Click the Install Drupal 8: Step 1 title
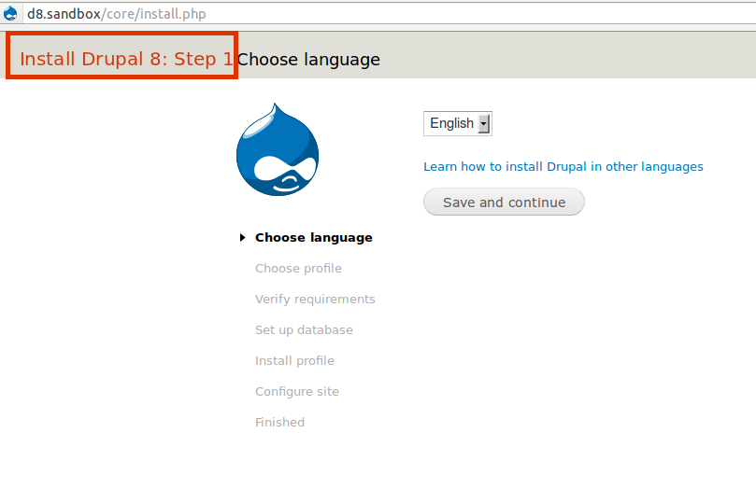Image resolution: width=756 pixels, height=489 pixels. tap(126, 59)
